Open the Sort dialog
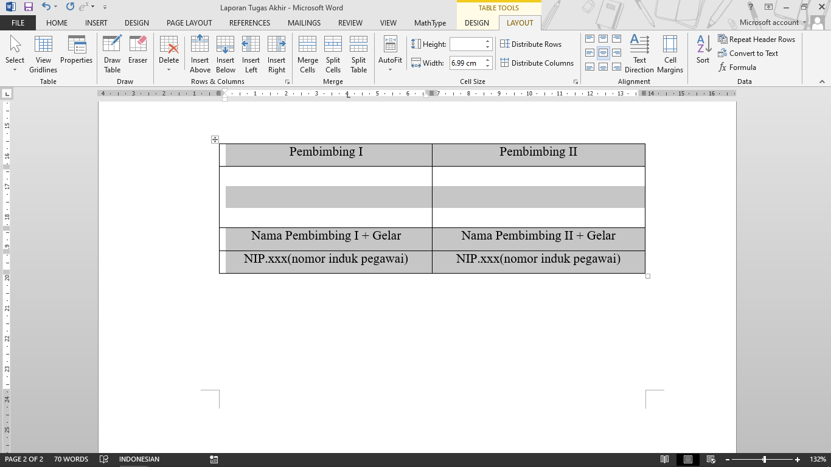The width and height of the screenshot is (831, 467). click(x=702, y=54)
